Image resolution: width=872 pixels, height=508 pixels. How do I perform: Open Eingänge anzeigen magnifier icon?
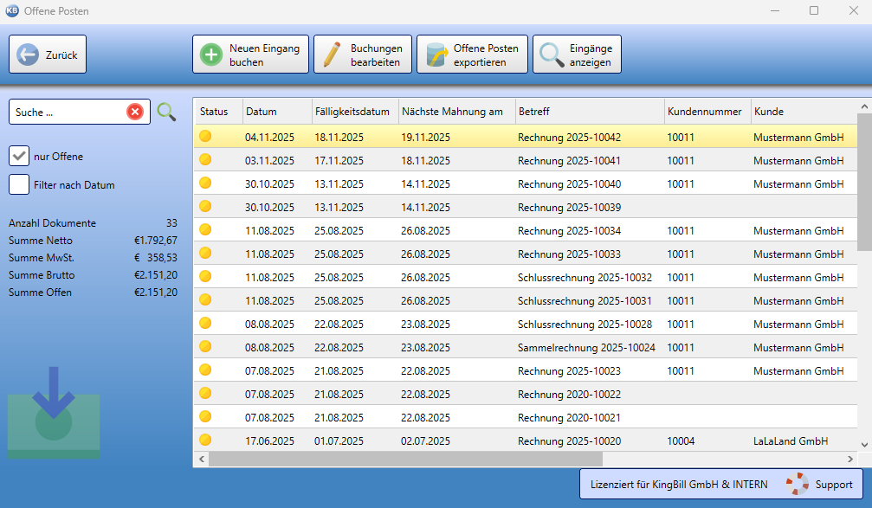click(552, 55)
